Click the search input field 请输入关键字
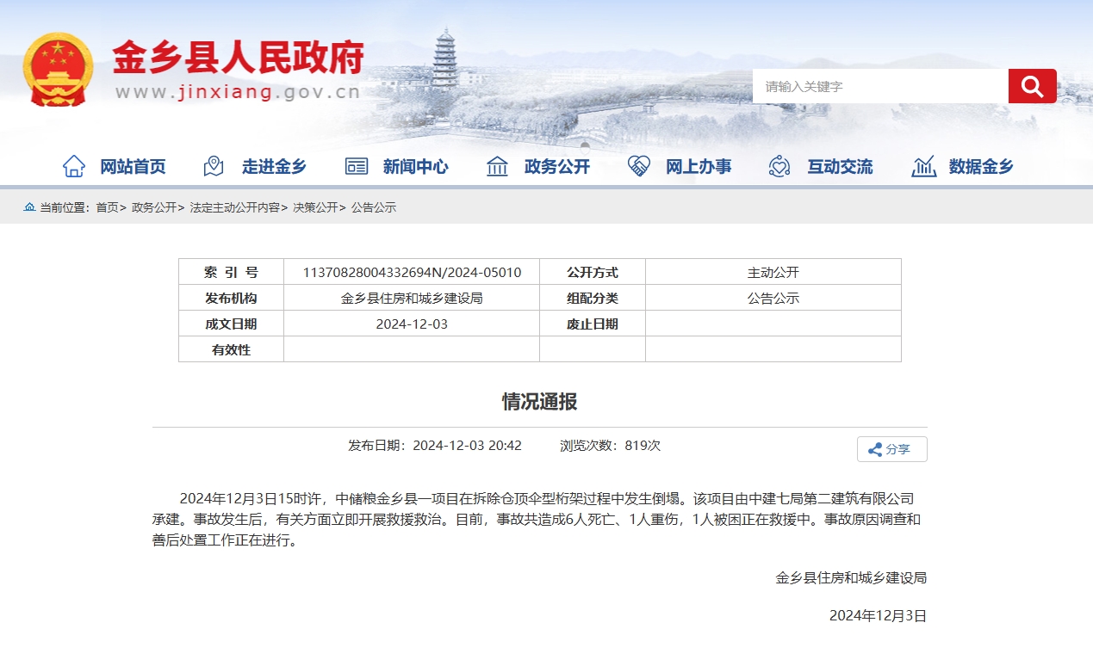This screenshot has width=1093, height=666. pyautogui.click(x=879, y=85)
